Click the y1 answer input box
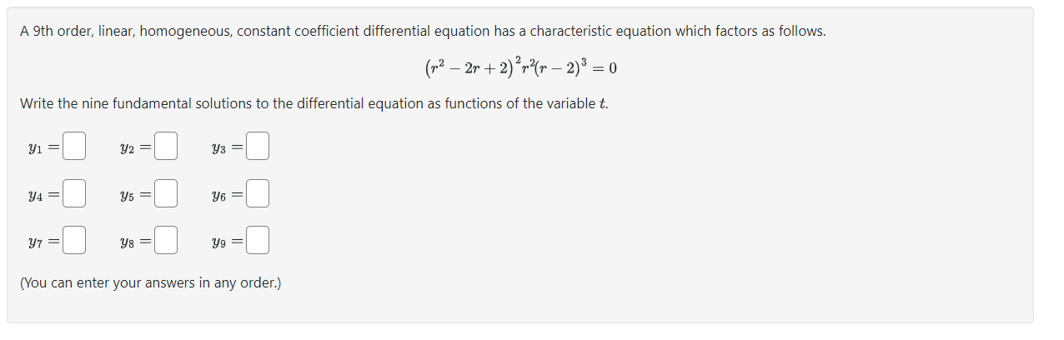Image resolution: width=1064 pixels, height=340 pixels. pyautogui.click(x=74, y=147)
